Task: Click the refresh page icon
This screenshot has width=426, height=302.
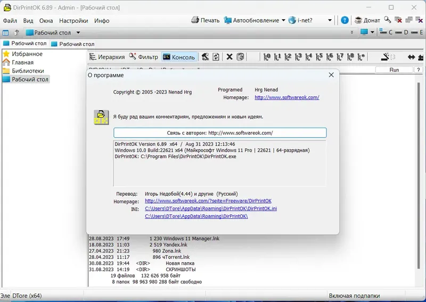Action: [216, 57]
